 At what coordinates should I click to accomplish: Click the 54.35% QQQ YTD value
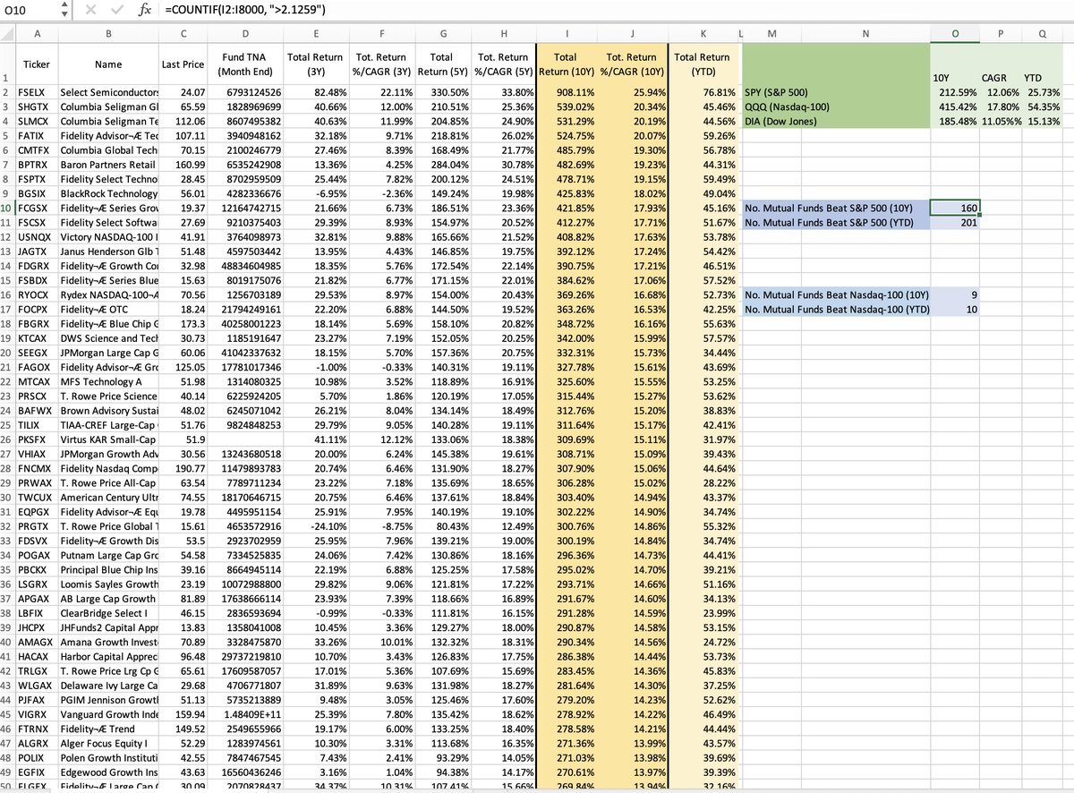[x=1044, y=107]
